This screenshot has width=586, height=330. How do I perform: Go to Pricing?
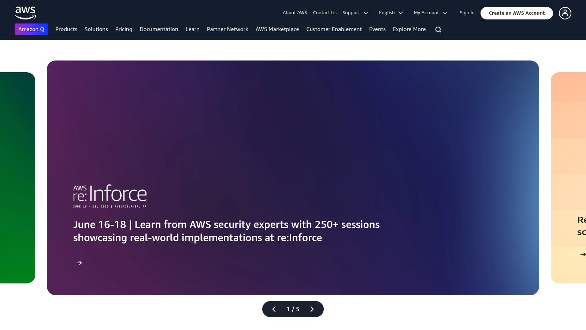pos(124,29)
